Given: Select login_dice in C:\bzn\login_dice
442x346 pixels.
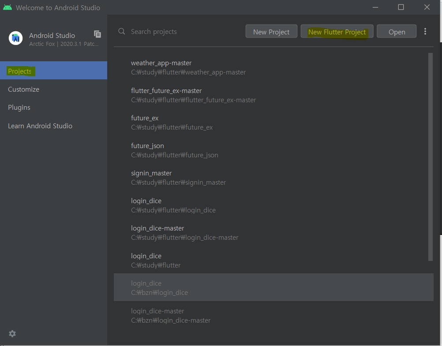Looking at the screenshot, I should tap(273, 287).
